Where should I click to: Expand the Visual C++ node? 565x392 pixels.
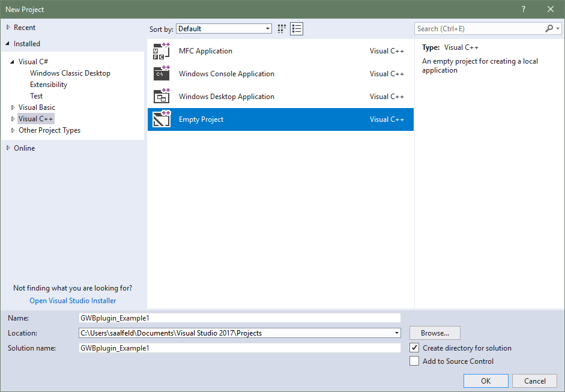[13, 119]
